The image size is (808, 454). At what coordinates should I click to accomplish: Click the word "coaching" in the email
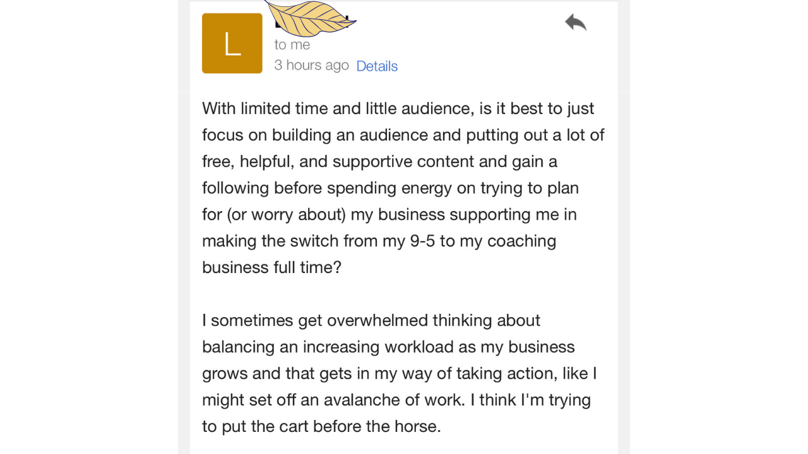click(x=521, y=241)
